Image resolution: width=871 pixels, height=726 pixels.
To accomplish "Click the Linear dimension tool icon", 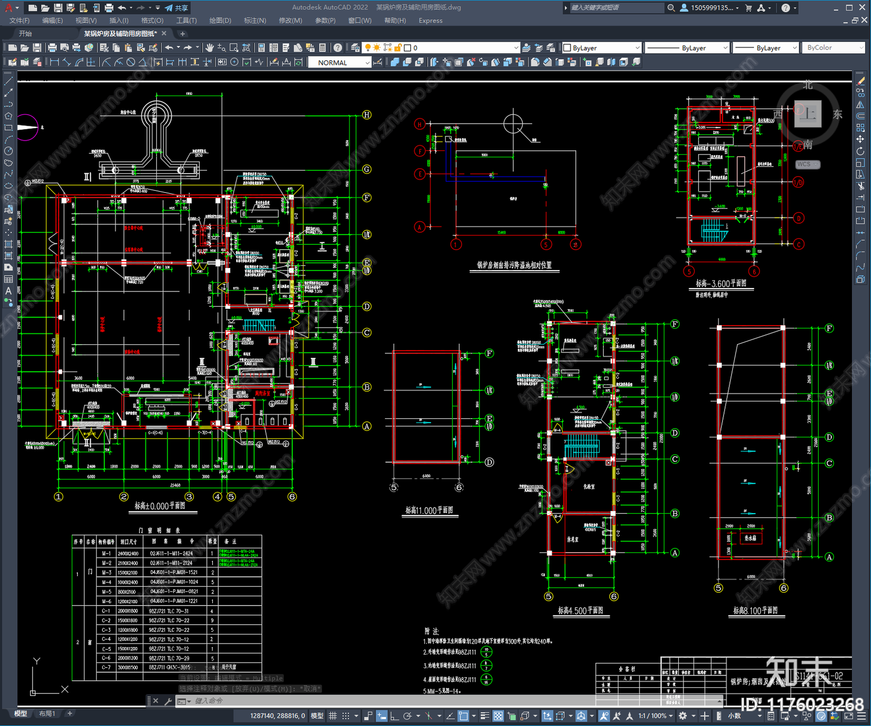I will point(54,62).
